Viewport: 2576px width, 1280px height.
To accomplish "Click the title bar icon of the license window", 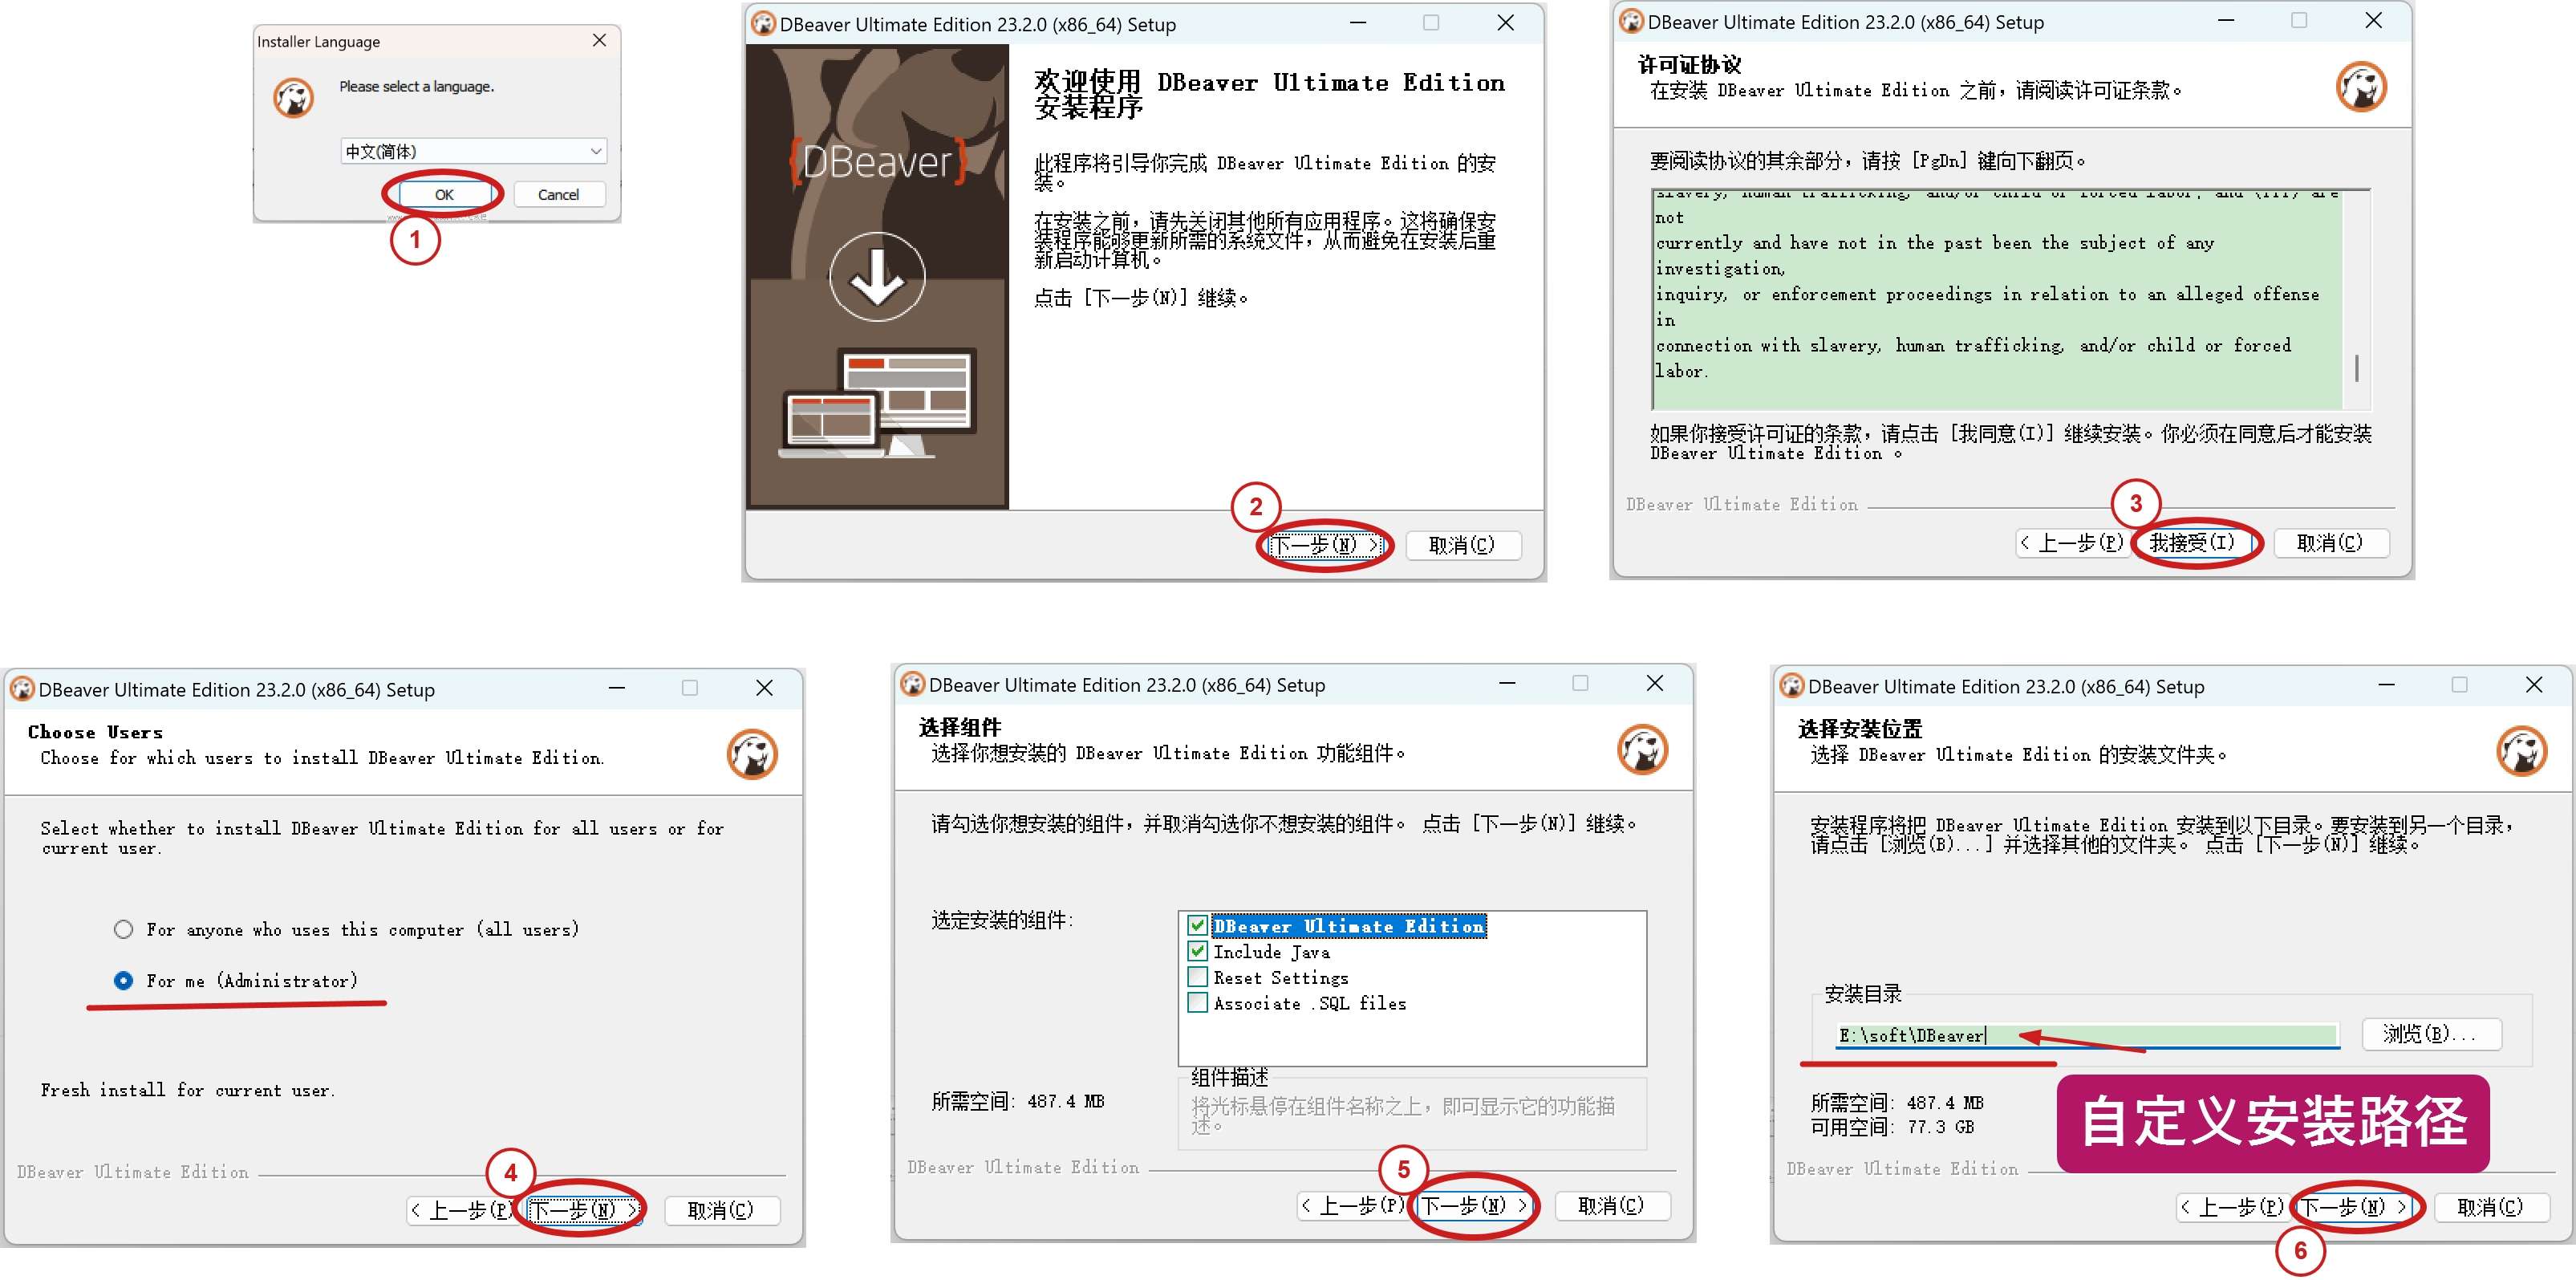I will point(1631,21).
